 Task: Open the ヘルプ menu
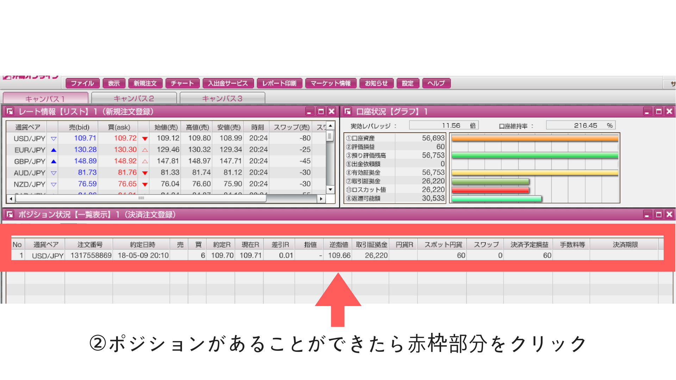[436, 83]
